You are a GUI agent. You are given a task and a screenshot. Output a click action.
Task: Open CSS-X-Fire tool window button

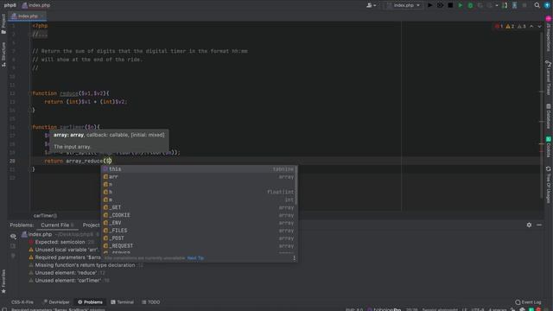(22, 302)
